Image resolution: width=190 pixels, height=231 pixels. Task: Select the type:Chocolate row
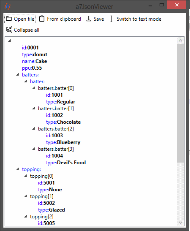[63, 122]
